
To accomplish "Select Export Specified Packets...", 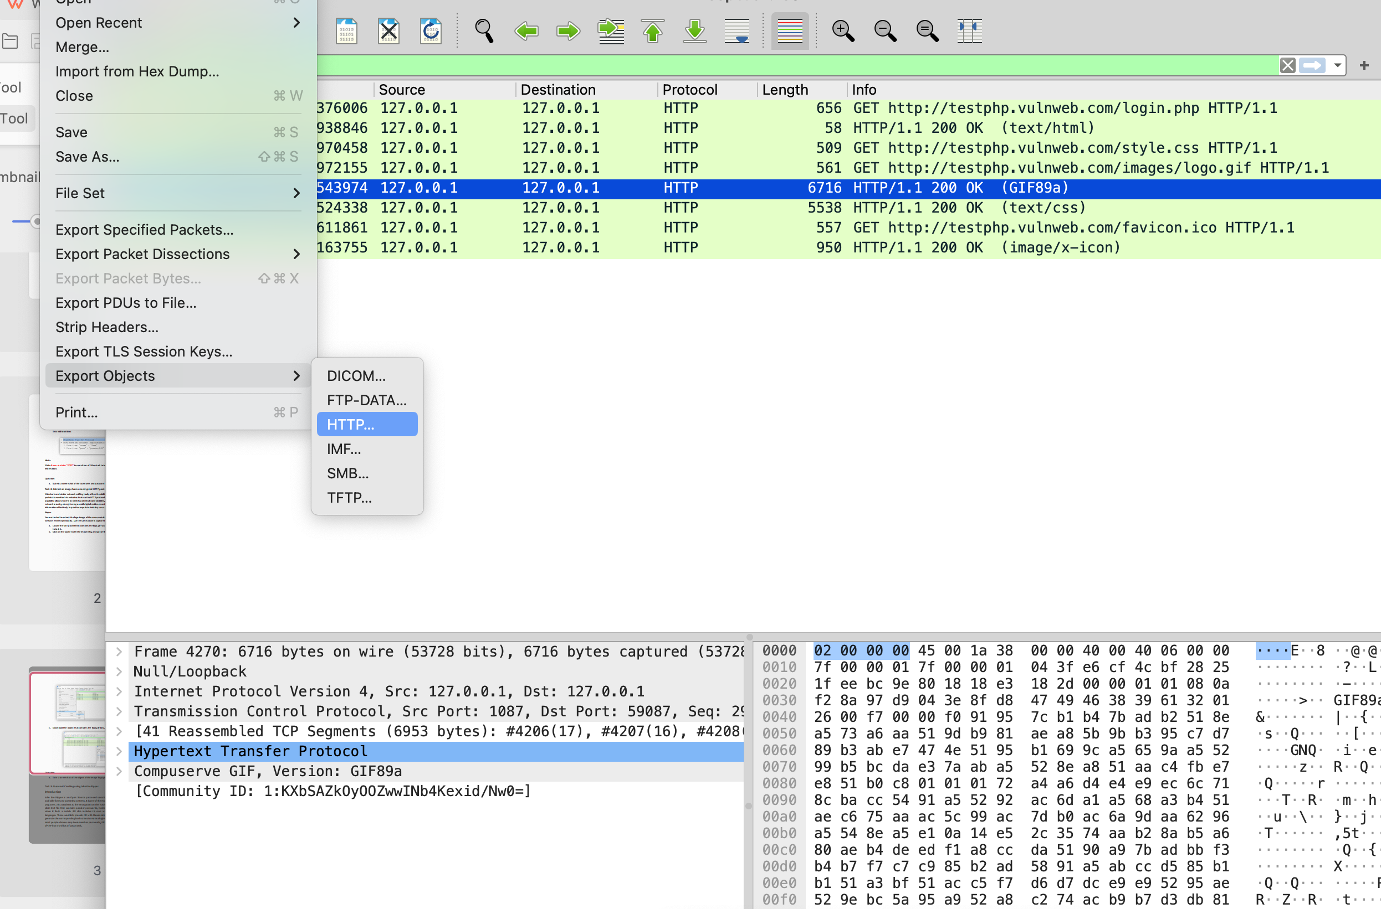I will point(178,230).
